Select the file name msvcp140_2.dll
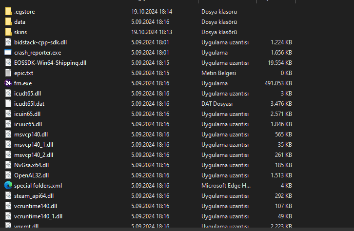Viewport: 354px width, 231px height. click(34, 155)
